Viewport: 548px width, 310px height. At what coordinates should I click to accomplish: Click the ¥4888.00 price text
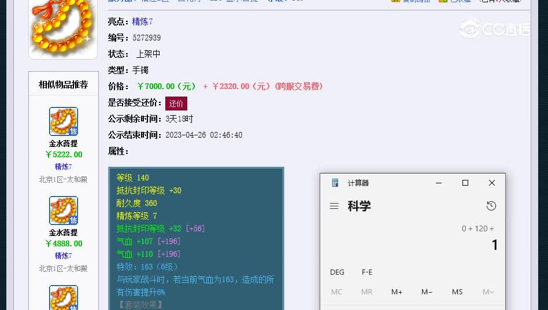coord(64,243)
